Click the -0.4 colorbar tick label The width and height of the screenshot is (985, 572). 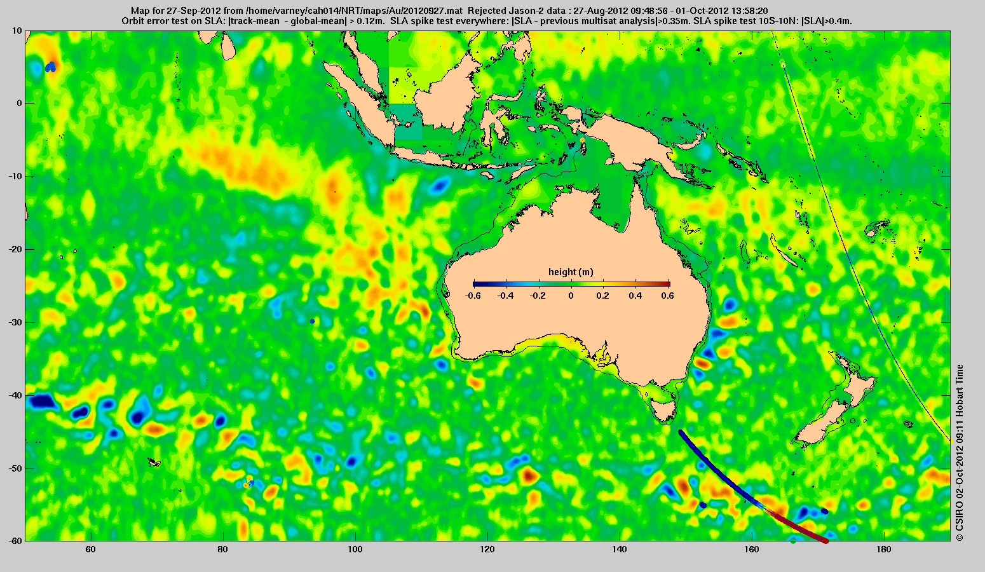pos(505,296)
